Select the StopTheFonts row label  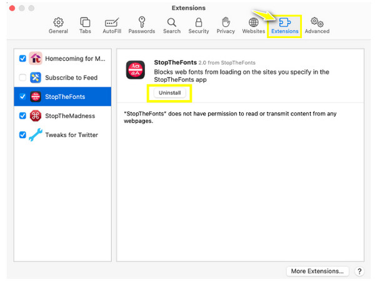coord(65,97)
